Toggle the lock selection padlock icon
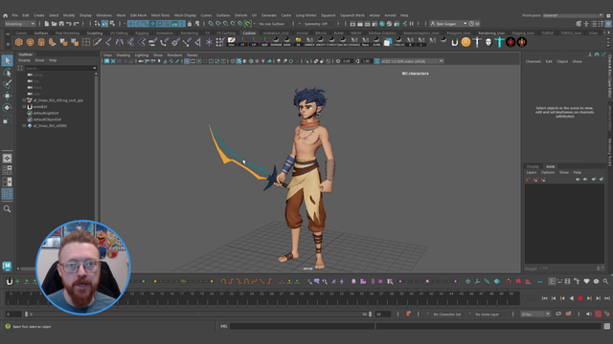Image resolution: width=613 pixels, height=344 pixels. (x=190, y=24)
